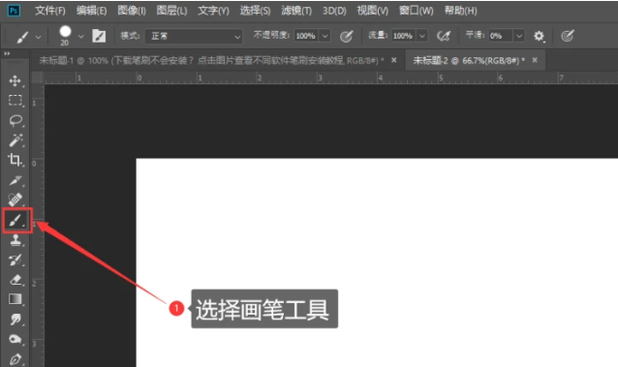Select the Pen tool
The height and width of the screenshot is (367, 618).
click(15, 359)
